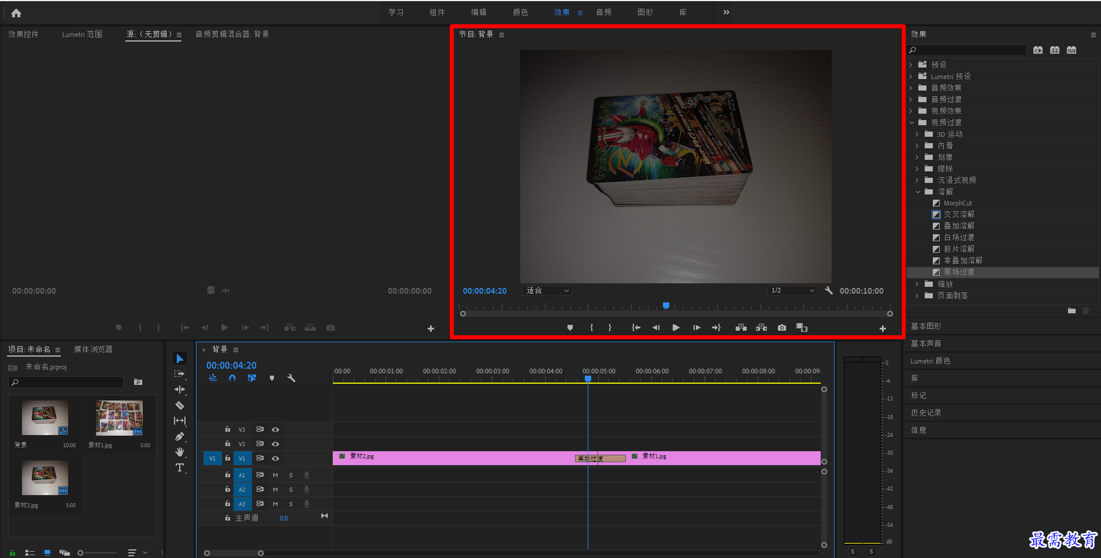Solo track A2
Image resolution: width=1101 pixels, height=558 pixels.
point(291,490)
